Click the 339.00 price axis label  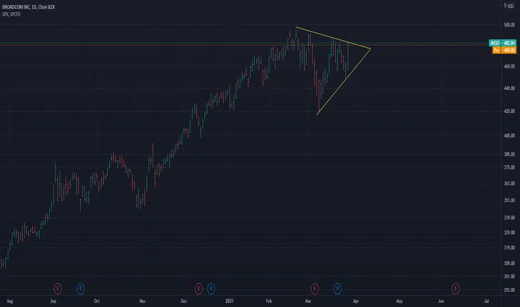coord(509,217)
